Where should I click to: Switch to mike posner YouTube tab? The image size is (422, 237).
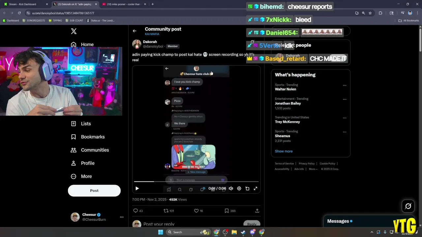click(x=124, y=4)
